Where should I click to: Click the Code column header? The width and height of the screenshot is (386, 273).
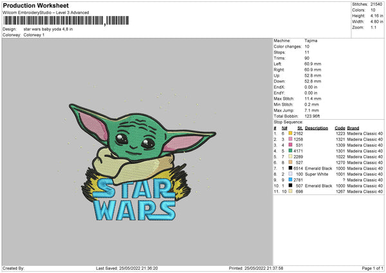(x=340, y=128)
